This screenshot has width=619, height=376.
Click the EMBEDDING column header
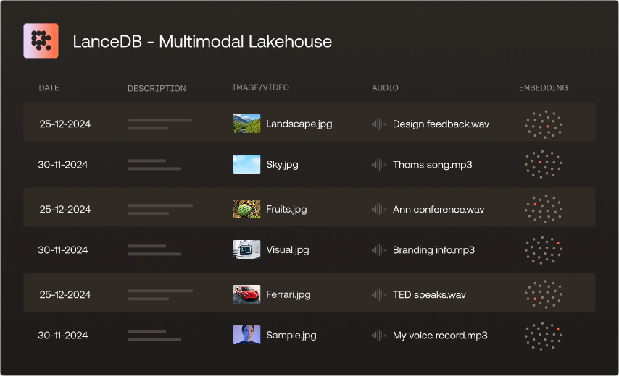point(543,88)
